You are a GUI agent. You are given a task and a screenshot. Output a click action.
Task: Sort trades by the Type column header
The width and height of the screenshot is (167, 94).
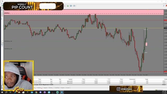[x=51, y=79]
